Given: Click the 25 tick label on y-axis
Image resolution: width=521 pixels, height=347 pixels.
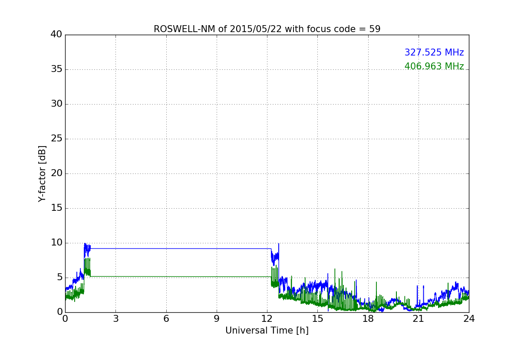Looking at the screenshot, I should (56, 138).
